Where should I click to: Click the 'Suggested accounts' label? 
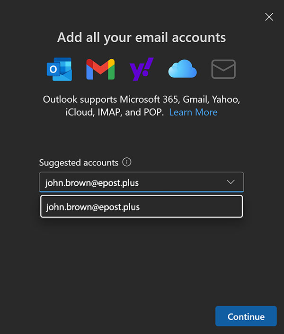79,163
